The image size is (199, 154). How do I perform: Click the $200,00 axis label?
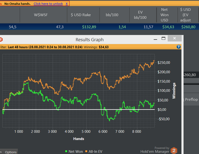pos(164,72)
